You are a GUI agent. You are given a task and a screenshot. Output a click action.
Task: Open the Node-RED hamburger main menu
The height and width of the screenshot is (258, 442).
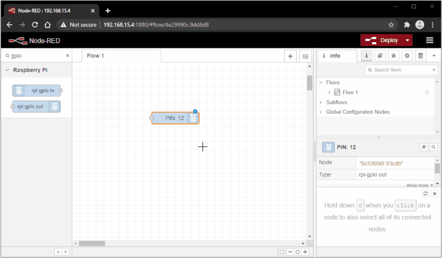tap(429, 40)
